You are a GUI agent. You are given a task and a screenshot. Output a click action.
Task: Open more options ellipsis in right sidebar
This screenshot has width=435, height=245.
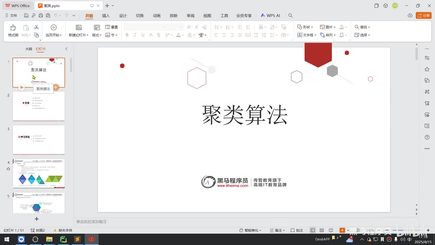pos(427,148)
